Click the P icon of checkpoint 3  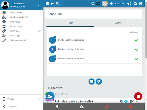(x=53, y=59)
